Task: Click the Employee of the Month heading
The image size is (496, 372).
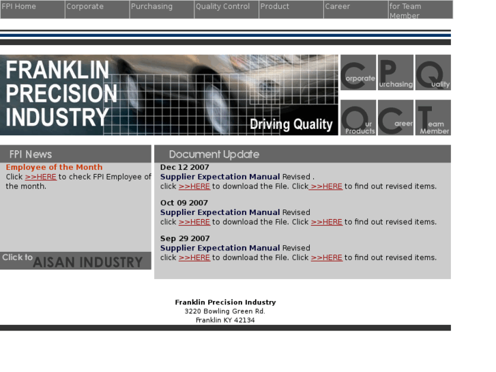Action: (x=54, y=167)
